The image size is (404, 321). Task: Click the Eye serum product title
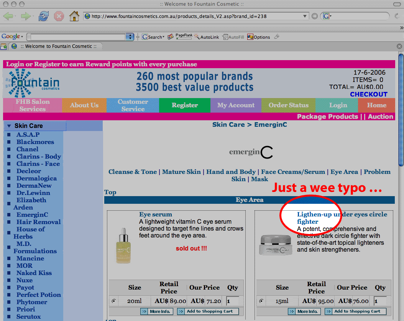pyautogui.click(x=156, y=215)
